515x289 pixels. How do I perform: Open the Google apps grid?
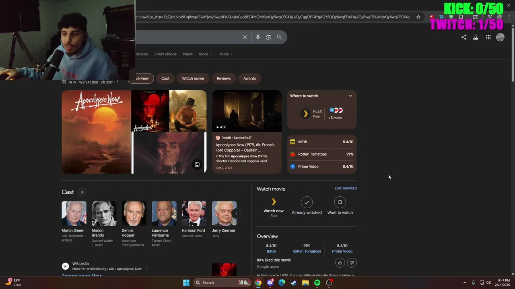pyautogui.click(x=488, y=37)
